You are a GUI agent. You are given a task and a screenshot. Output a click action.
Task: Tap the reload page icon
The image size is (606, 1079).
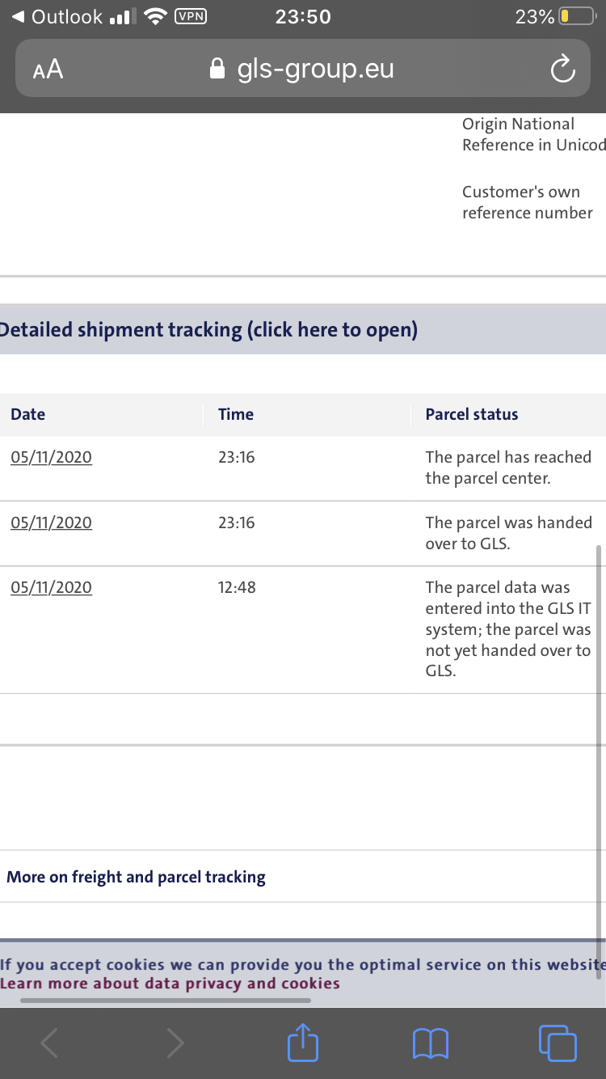coord(562,70)
